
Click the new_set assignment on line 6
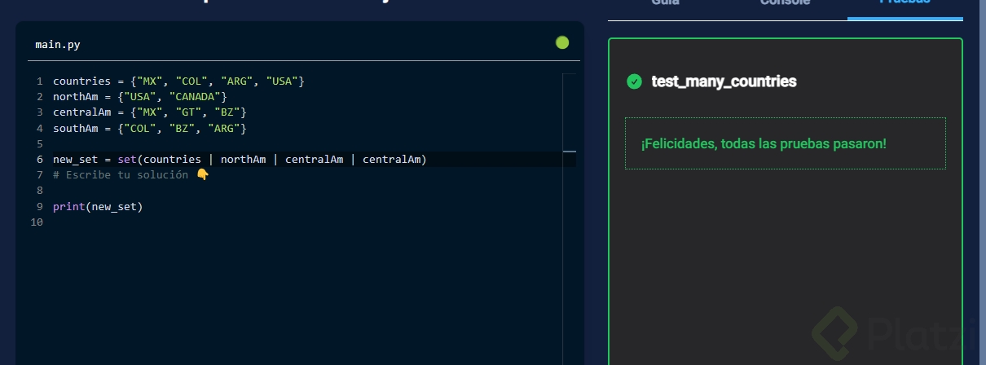[x=240, y=160]
